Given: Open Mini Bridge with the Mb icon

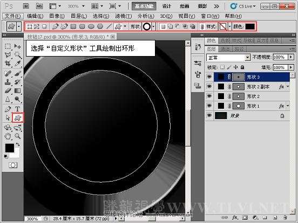Looking at the screenshot, I should click(x=39, y=6).
